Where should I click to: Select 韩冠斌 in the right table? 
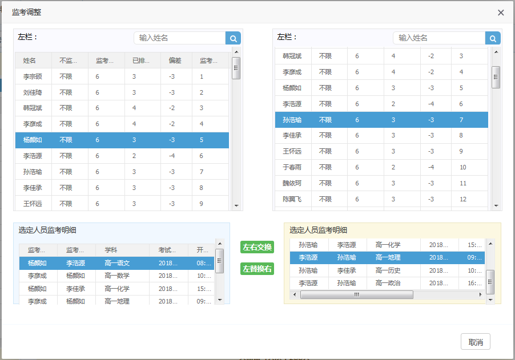381,56
